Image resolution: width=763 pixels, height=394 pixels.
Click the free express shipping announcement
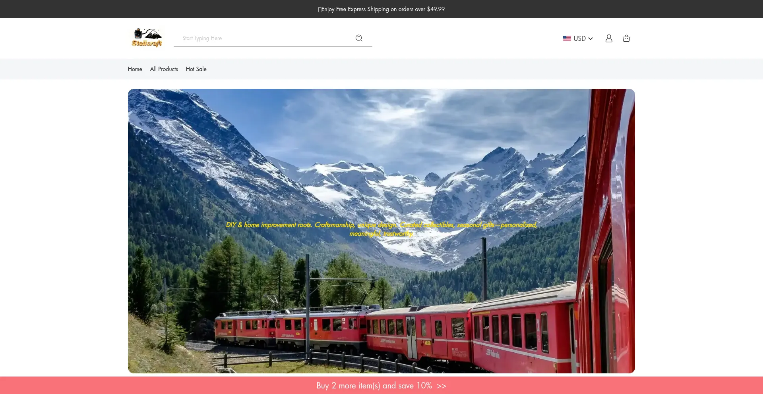click(381, 9)
